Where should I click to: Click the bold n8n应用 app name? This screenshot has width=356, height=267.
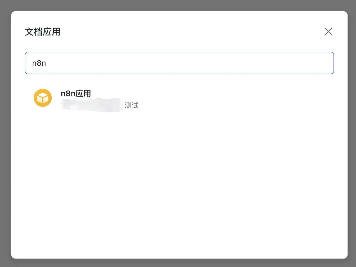[x=76, y=93]
